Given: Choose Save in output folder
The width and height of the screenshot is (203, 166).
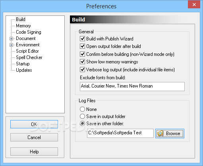Looking at the screenshot, I should 82,116.
